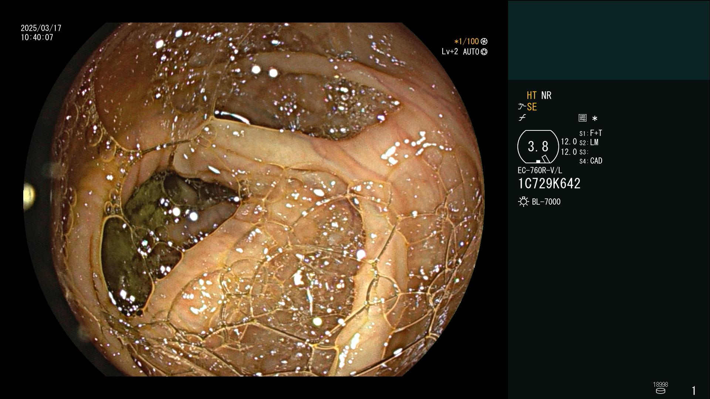Click the shutter icon next to 1/100

484,41
